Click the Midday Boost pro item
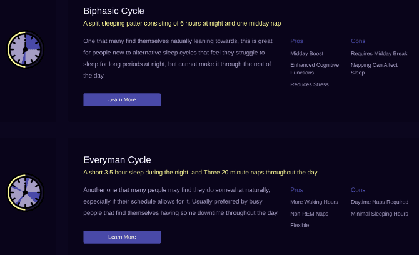Viewport: 419px width, 255px height. click(x=306, y=54)
